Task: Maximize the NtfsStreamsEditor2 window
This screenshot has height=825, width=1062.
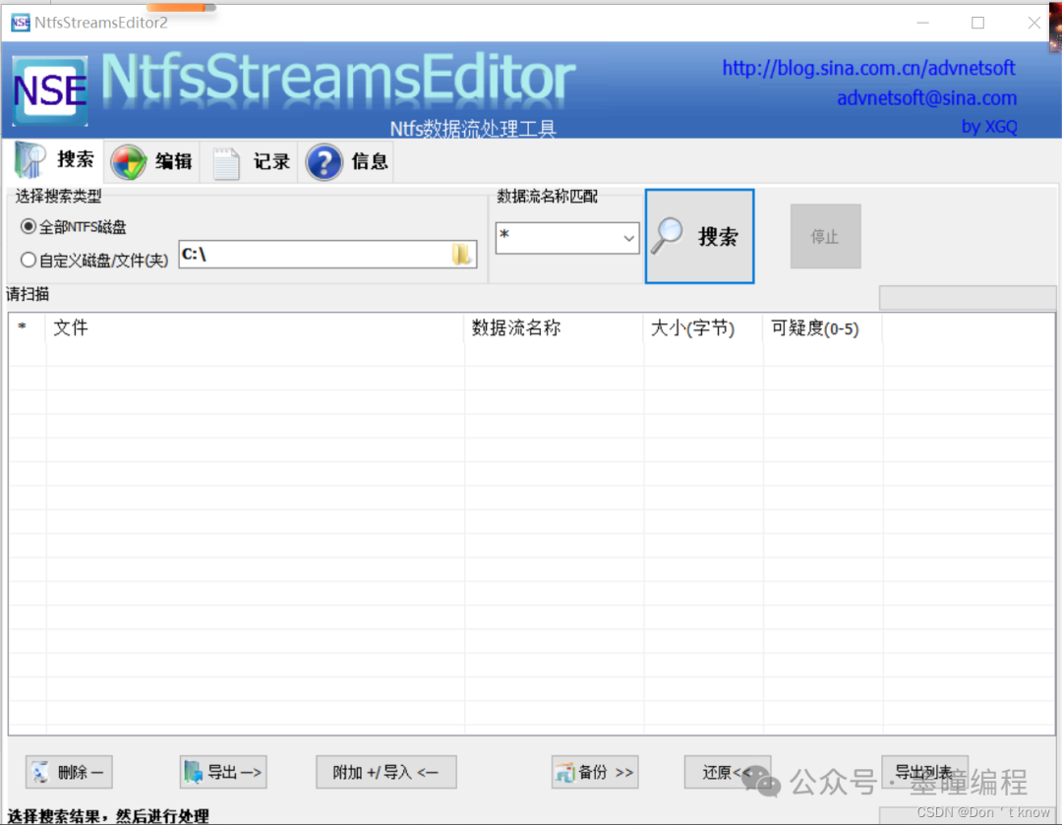Action: pyautogui.click(x=978, y=23)
